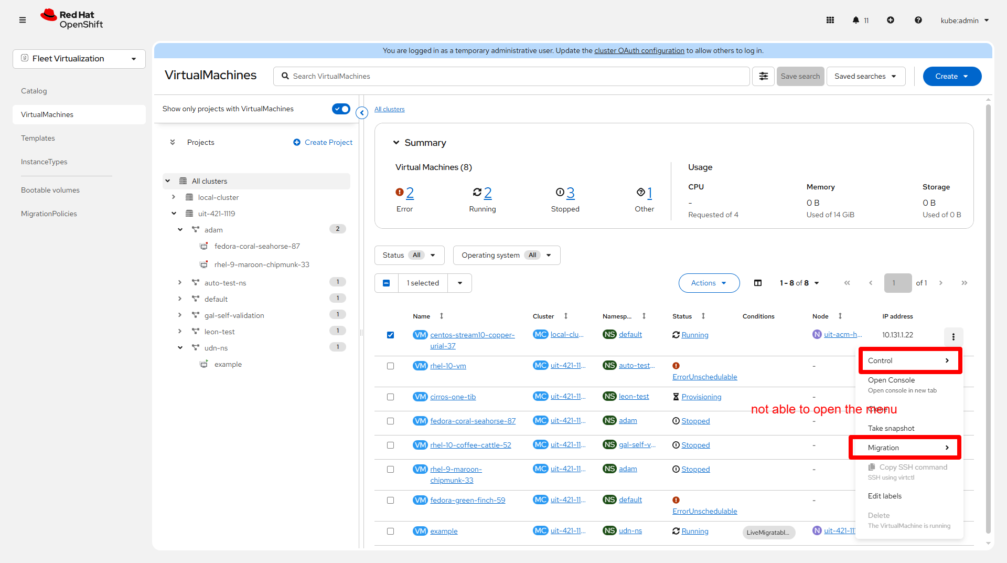Select the rhel-10-vm row checkbox

390,366
